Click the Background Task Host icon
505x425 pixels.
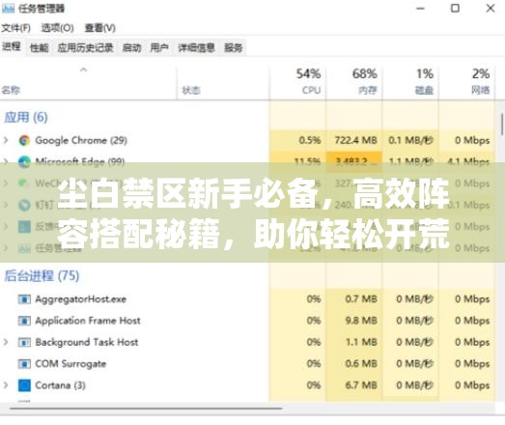tap(24, 342)
